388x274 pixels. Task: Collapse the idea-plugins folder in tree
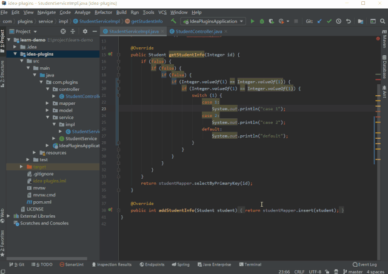15,53
